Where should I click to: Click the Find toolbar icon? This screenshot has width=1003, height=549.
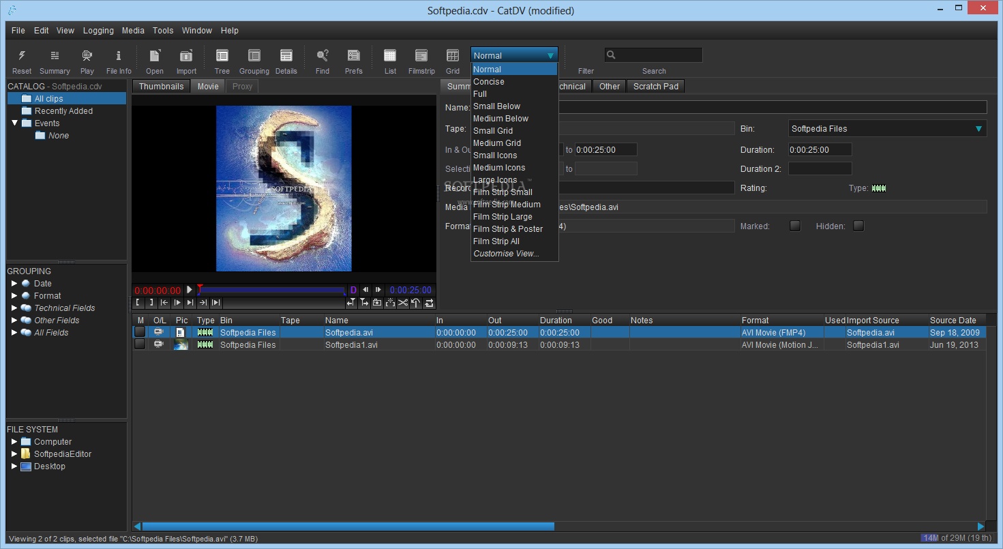coord(323,56)
